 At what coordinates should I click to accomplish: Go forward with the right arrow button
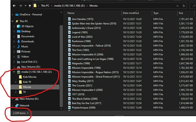pyautogui.click(x=20, y=6)
